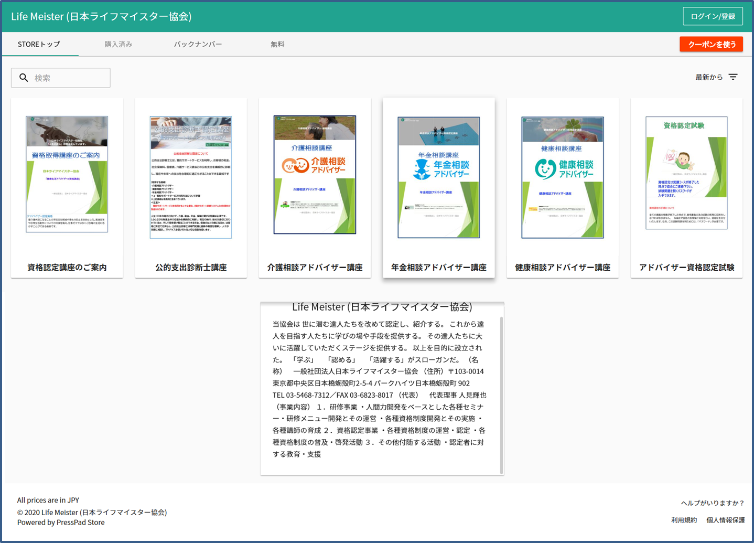Open the 個人情報保護 link
The height and width of the screenshot is (543, 754).
tap(725, 520)
